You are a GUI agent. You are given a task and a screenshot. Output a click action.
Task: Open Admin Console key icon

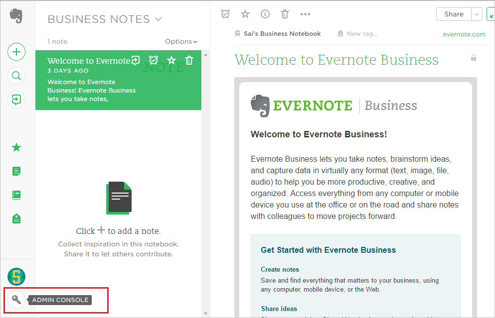pyautogui.click(x=16, y=300)
